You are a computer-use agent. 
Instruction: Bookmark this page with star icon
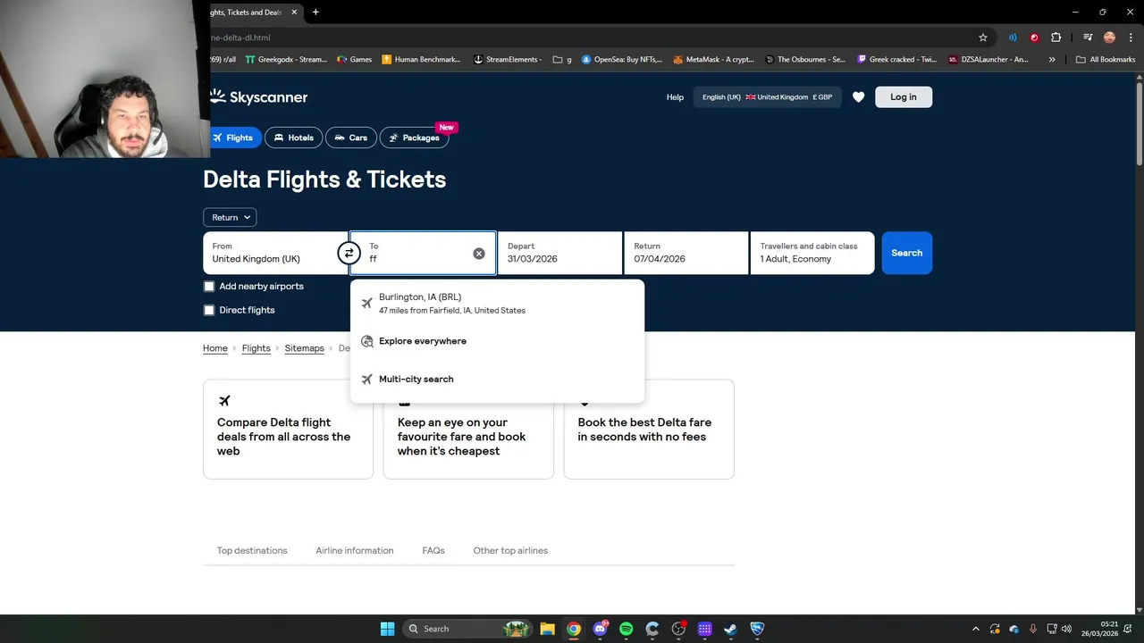click(983, 38)
